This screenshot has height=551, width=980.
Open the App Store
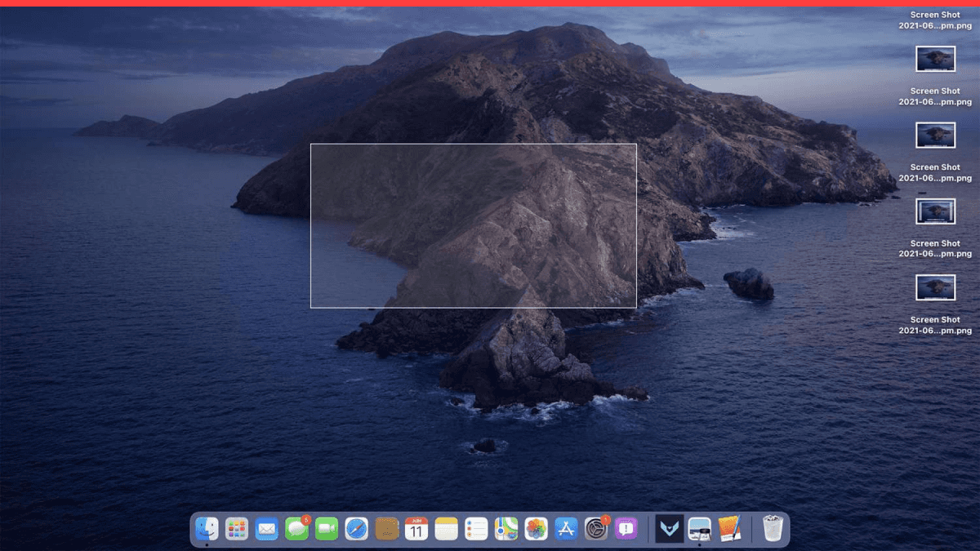tap(566, 529)
